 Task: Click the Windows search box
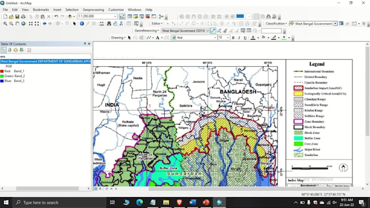(x=59, y=203)
